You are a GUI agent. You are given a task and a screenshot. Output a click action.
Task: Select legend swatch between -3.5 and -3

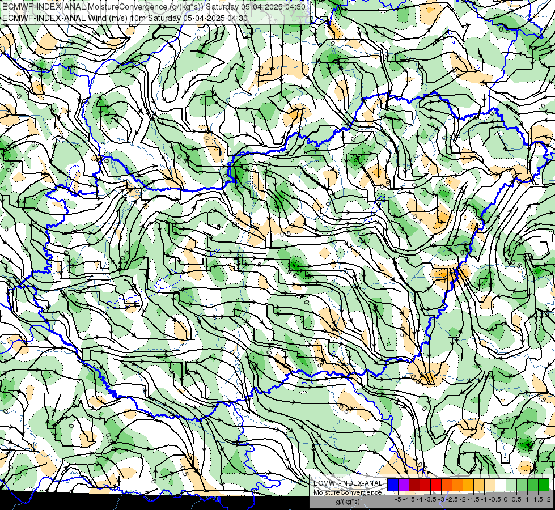tap(436, 485)
